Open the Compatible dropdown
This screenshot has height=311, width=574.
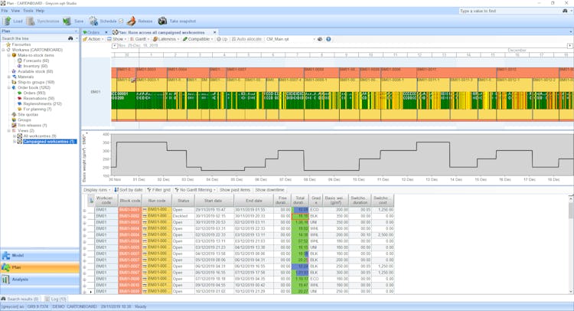click(x=198, y=39)
